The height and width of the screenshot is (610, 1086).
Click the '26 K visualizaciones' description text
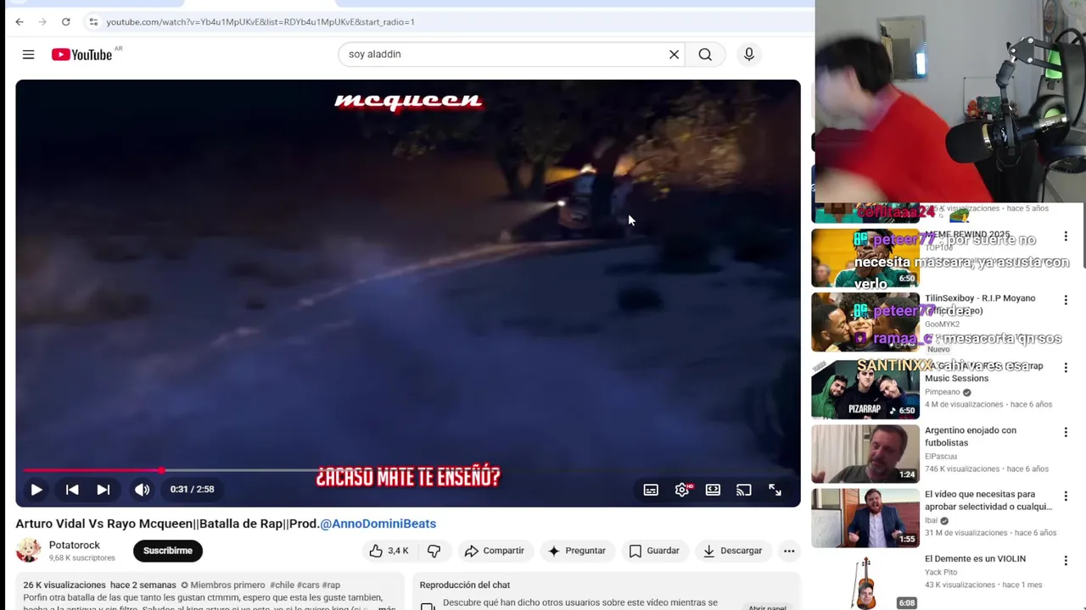(64, 585)
